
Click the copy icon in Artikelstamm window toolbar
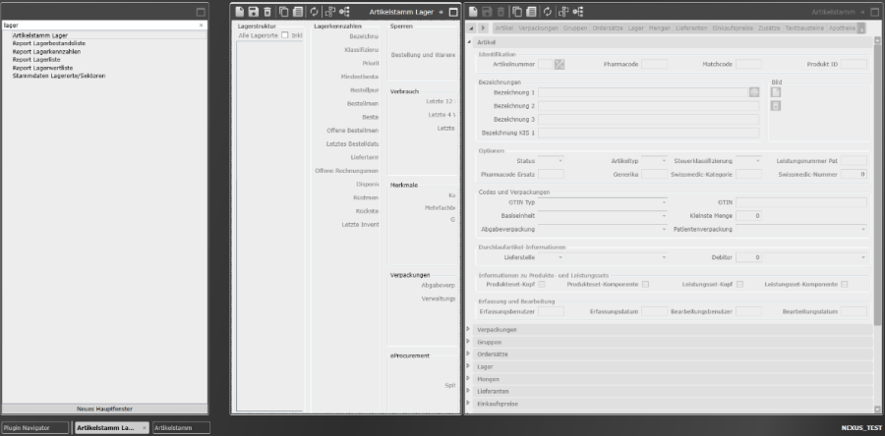click(x=517, y=11)
